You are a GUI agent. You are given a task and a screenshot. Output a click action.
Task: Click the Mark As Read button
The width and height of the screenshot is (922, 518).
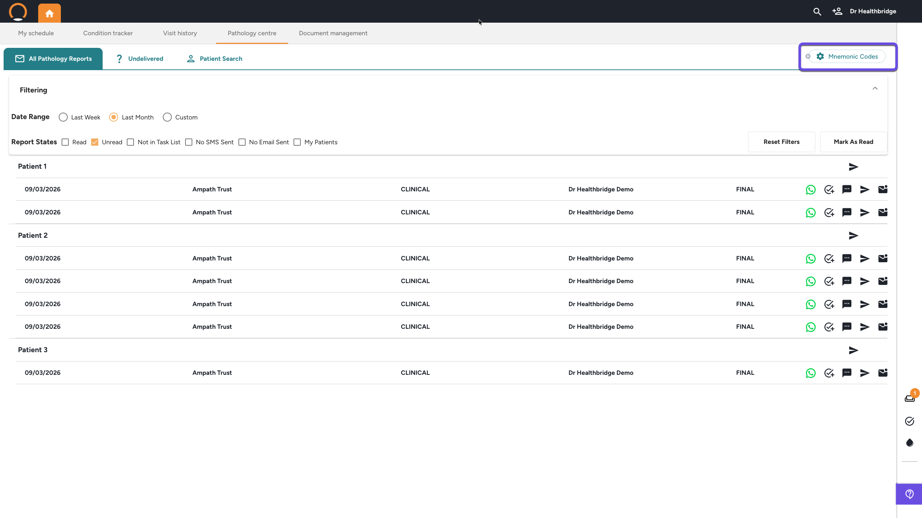[x=853, y=142]
